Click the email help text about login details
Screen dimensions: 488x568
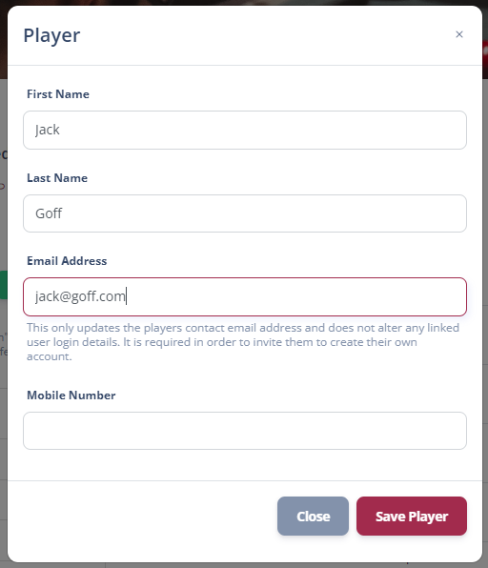point(243,342)
